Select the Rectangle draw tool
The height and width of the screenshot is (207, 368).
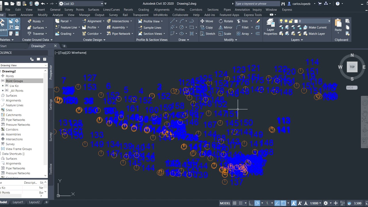[x=191, y=27]
